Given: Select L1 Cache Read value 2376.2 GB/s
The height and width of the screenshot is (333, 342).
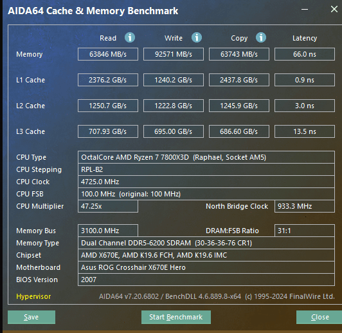Looking at the screenshot, I should (x=108, y=80).
